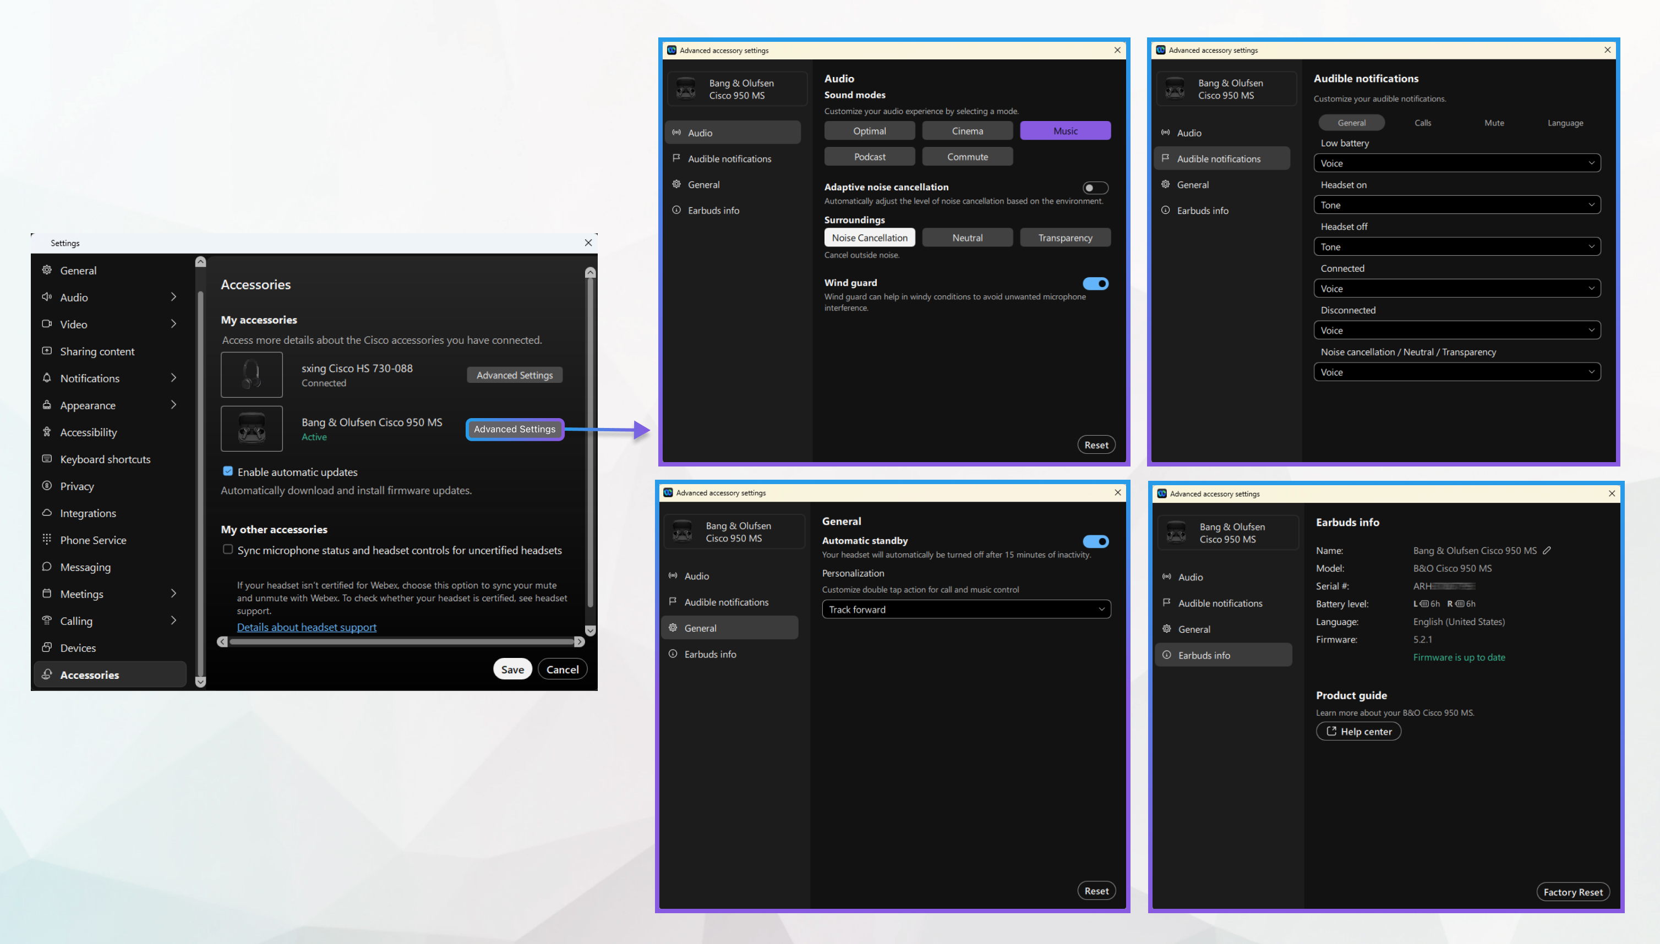Check Sync microphone status for uncertified headsets
Viewport: 1660px width, 944px height.
click(x=228, y=550)
